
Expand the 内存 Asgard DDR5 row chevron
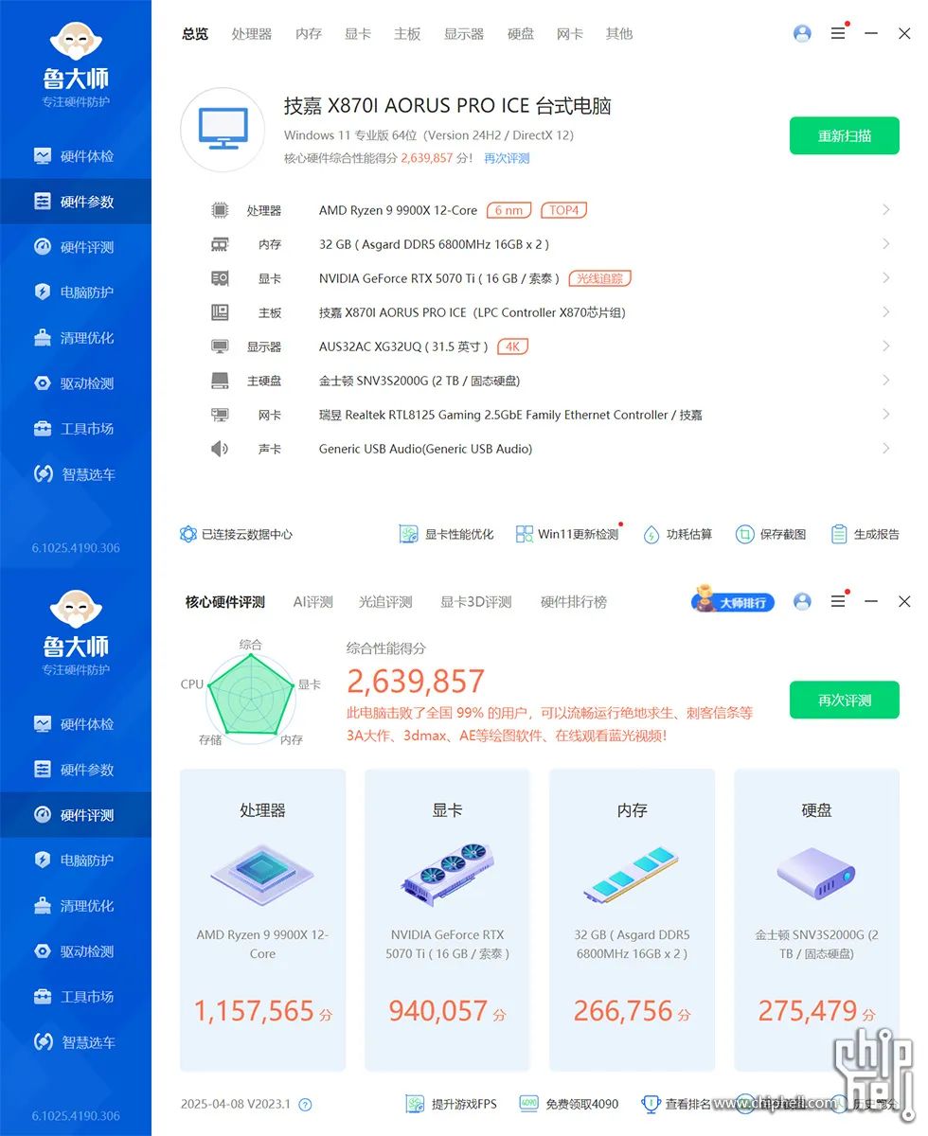885,244
